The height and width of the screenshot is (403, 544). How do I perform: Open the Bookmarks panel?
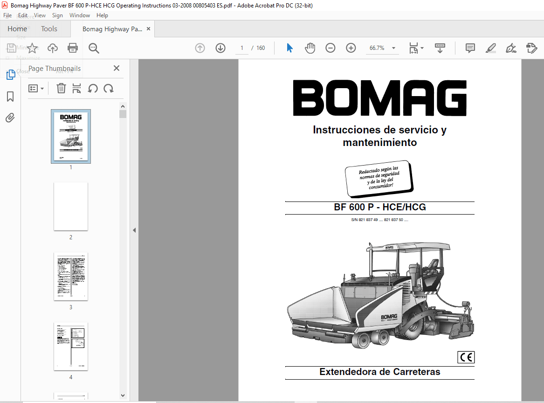[10, 96]
